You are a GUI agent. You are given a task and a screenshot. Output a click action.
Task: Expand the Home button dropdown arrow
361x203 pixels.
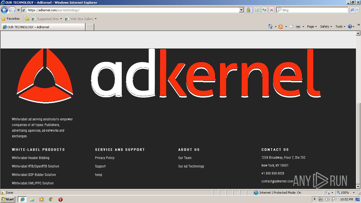point(276,27)
